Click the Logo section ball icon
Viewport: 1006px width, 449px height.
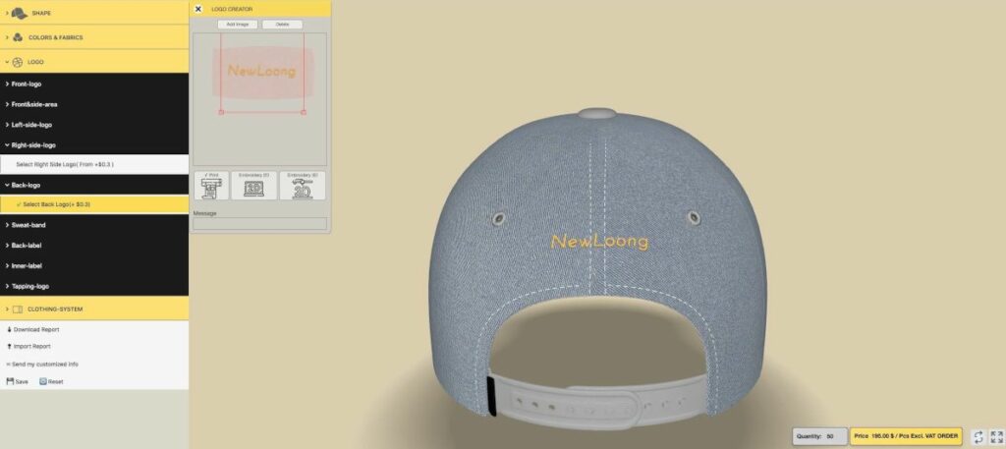click(18, 62)
